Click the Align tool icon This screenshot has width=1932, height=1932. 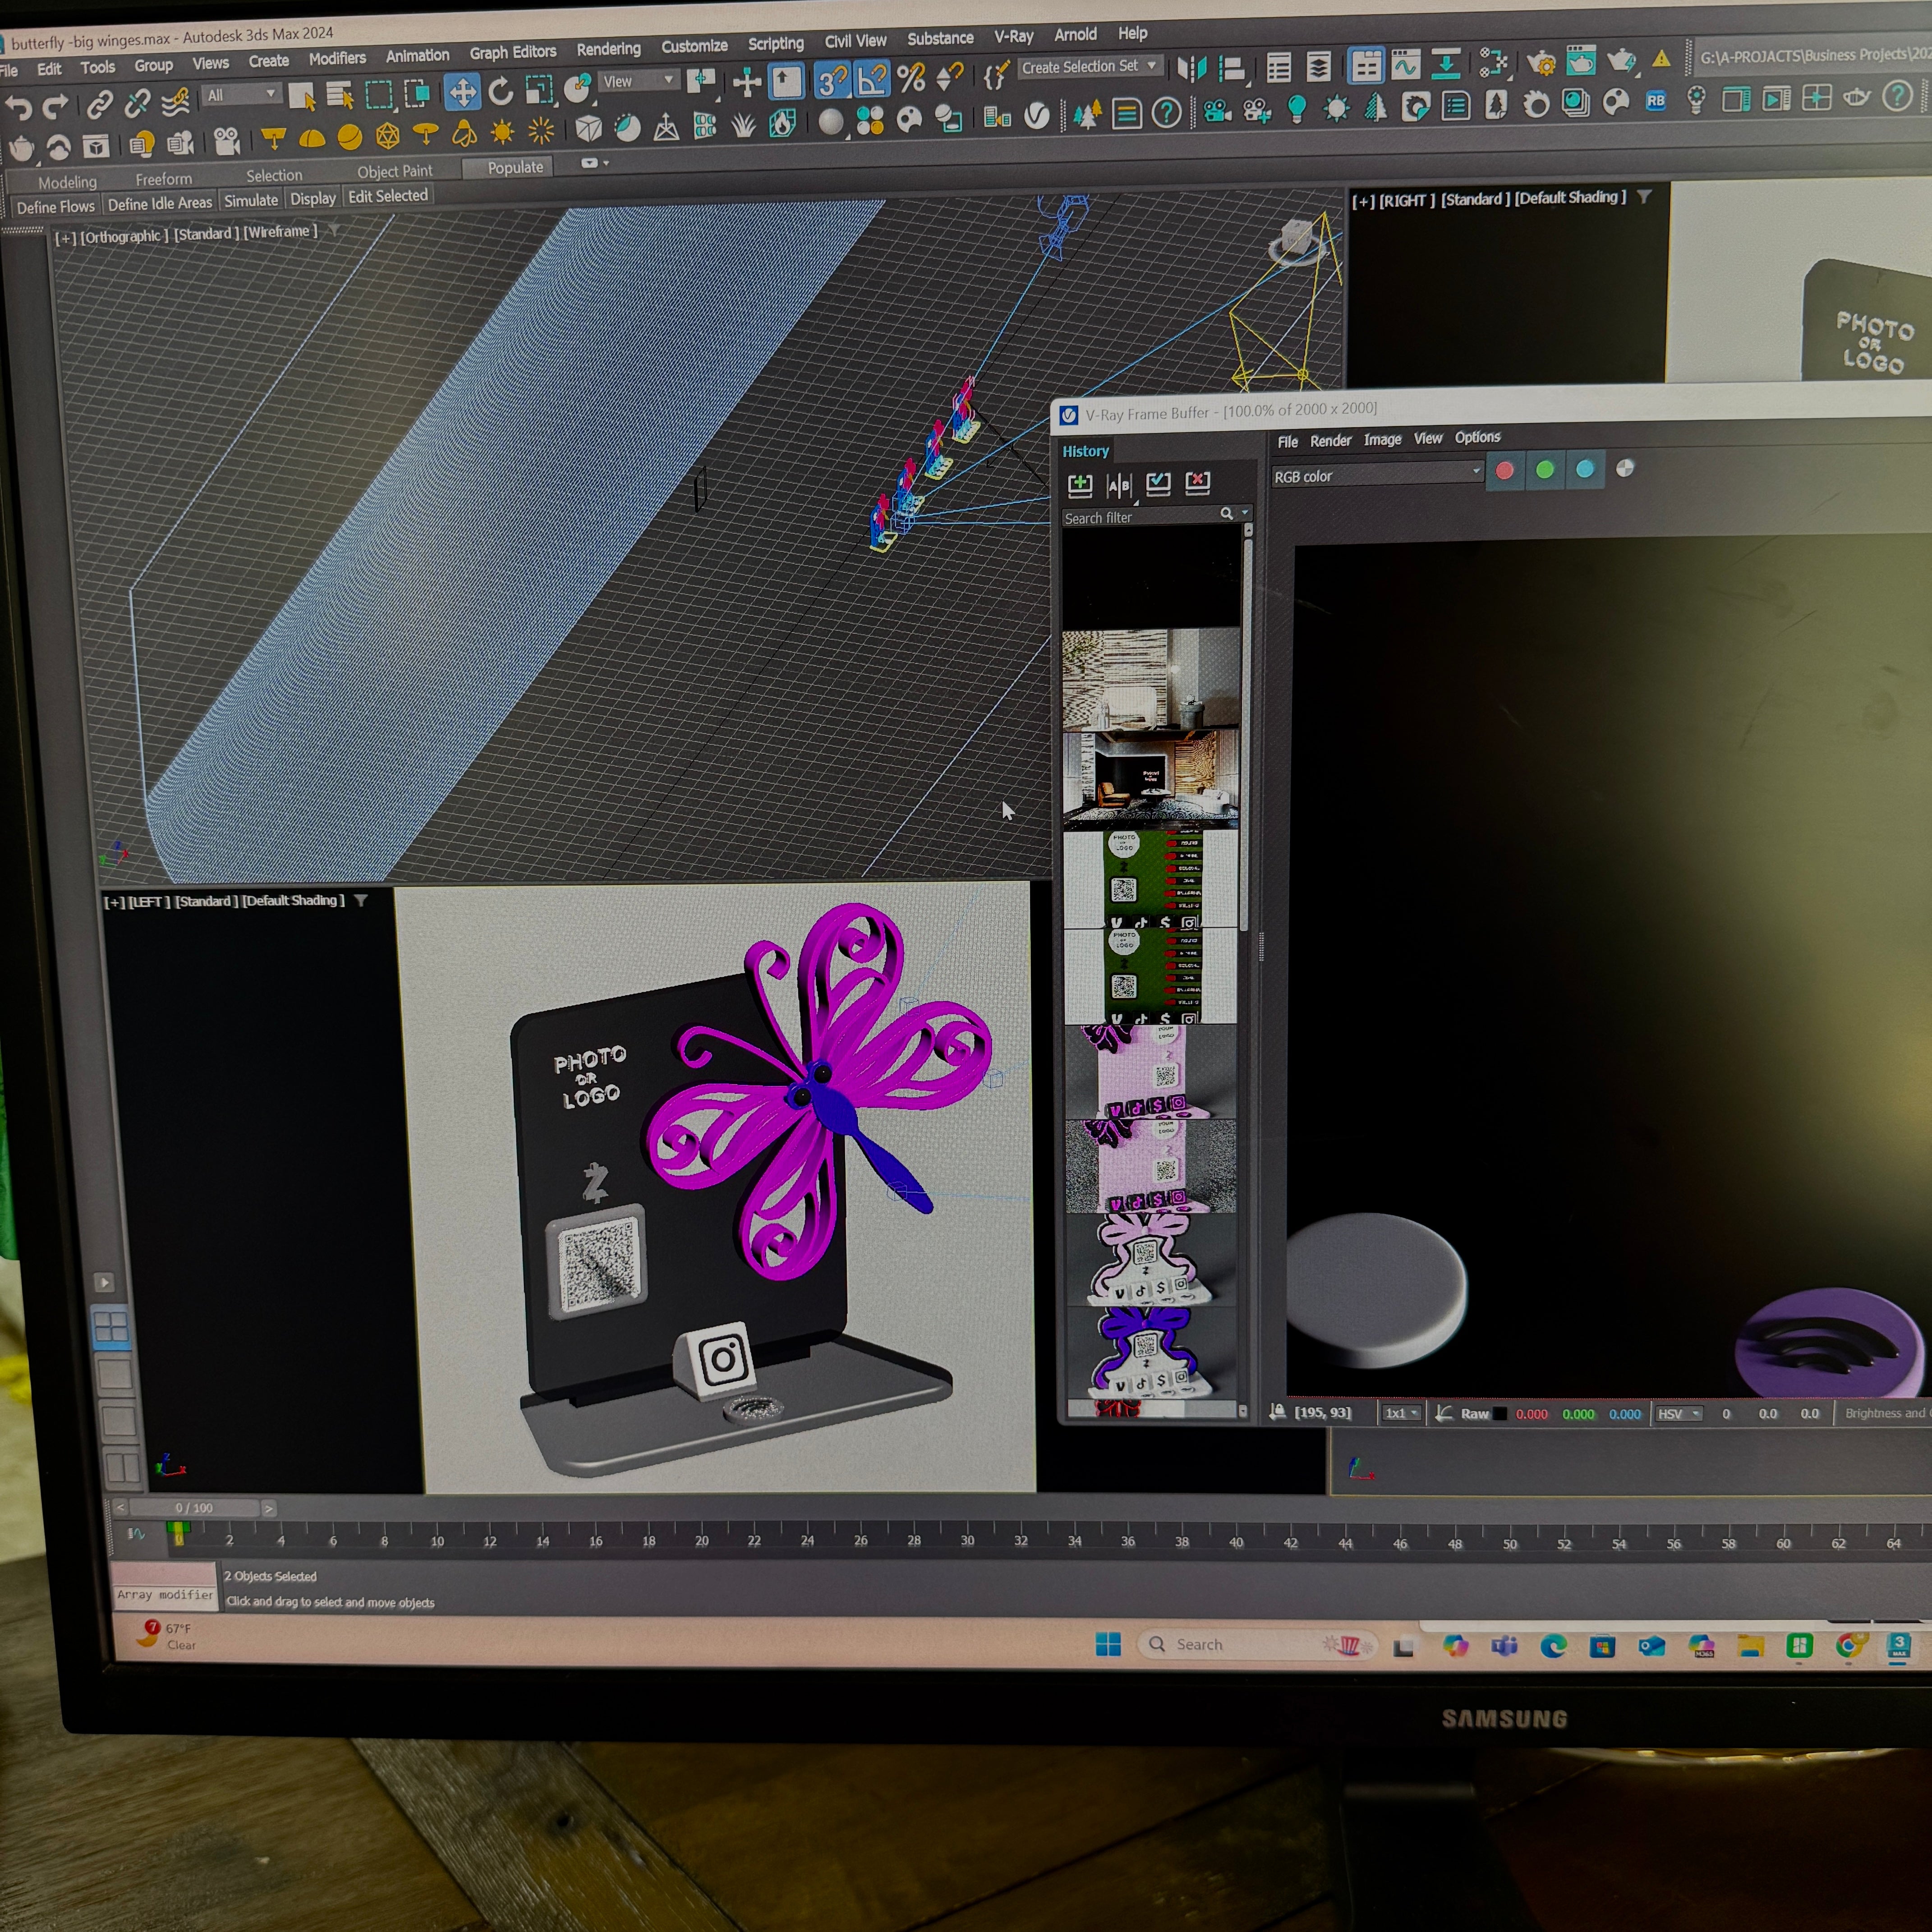[x=1232, y=68]
